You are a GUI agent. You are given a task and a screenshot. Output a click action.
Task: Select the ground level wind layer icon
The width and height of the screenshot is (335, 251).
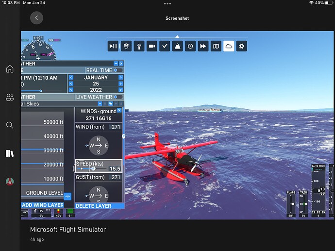coord(67,196)
